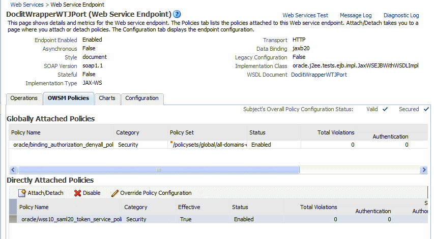View the Diagnostic Log link
Screen dimensions: 434x239
coord(401,16)
